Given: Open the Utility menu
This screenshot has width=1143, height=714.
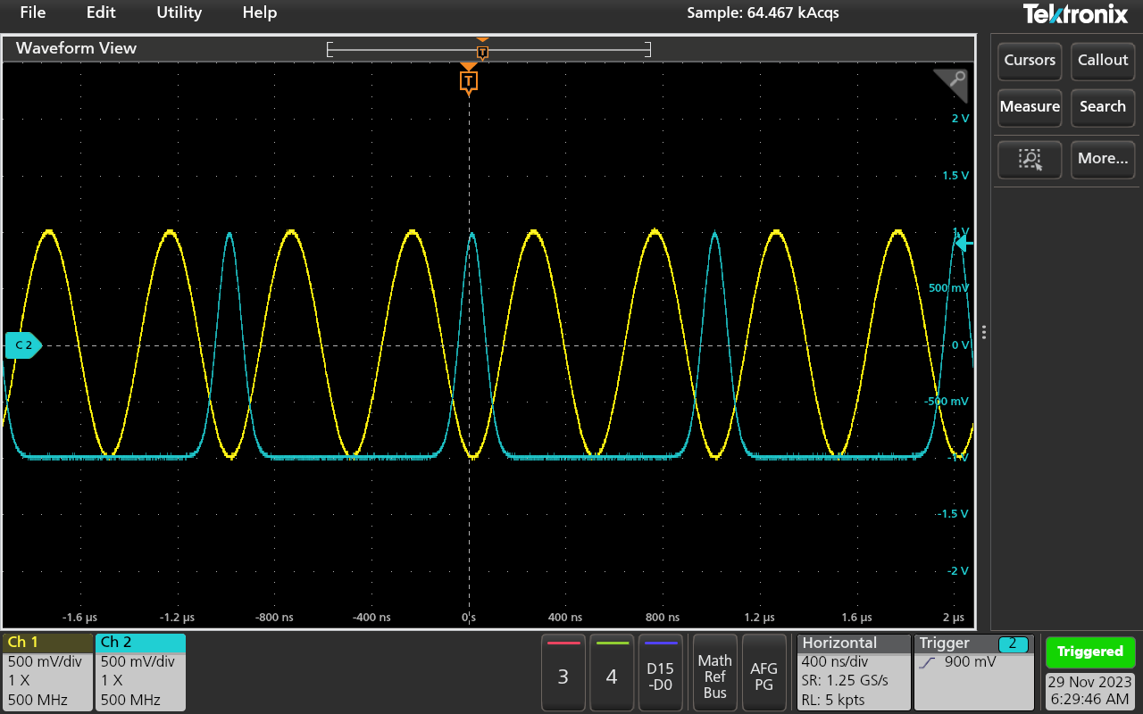Looking at the screenshot, I should pyautogui.click(x=179, y=12).
